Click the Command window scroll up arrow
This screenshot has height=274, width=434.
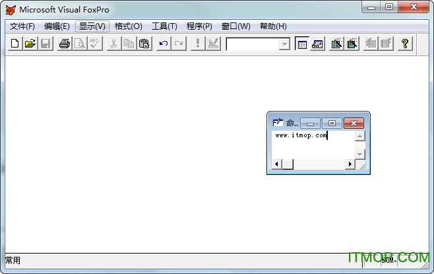click(x=360, y=136)
